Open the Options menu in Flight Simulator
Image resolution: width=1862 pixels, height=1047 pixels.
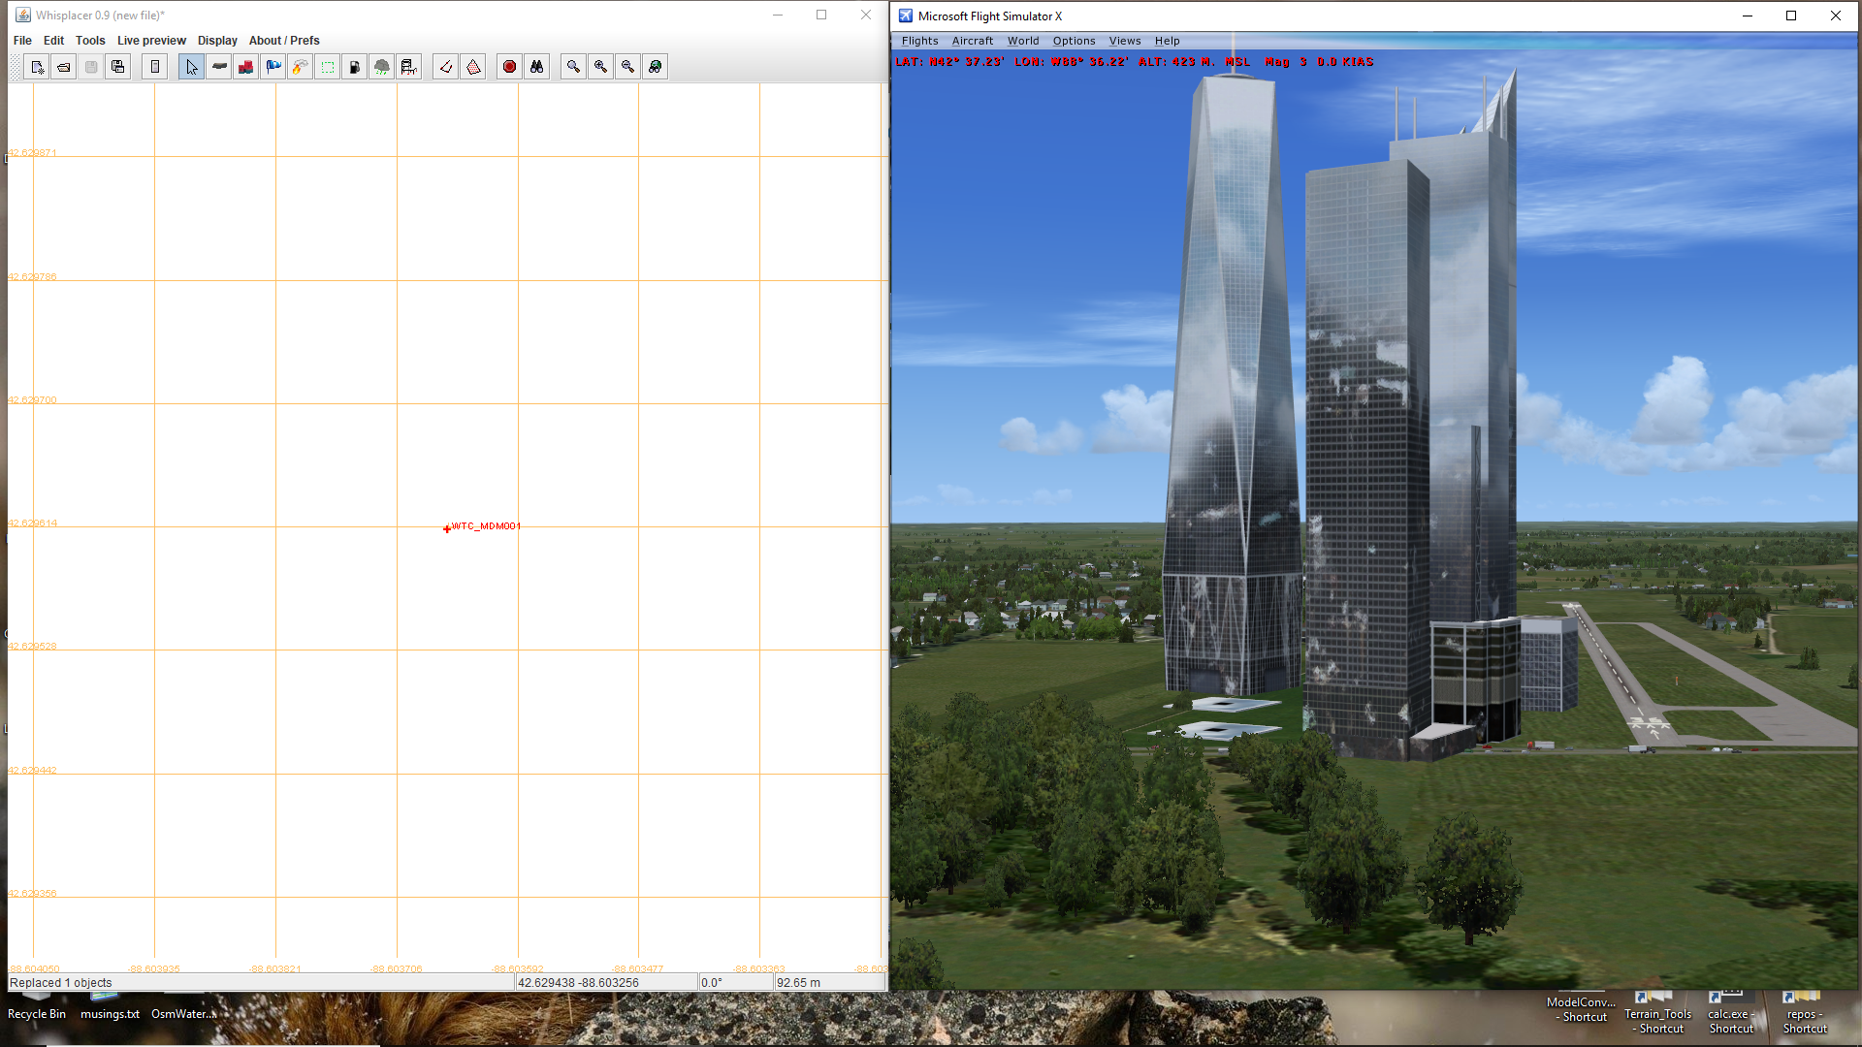coord(1074,41)
